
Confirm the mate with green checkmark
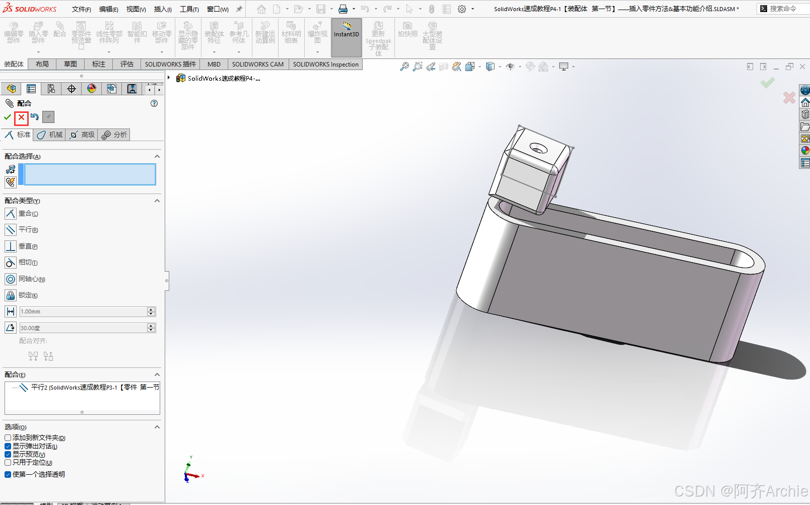click(8, 117)
